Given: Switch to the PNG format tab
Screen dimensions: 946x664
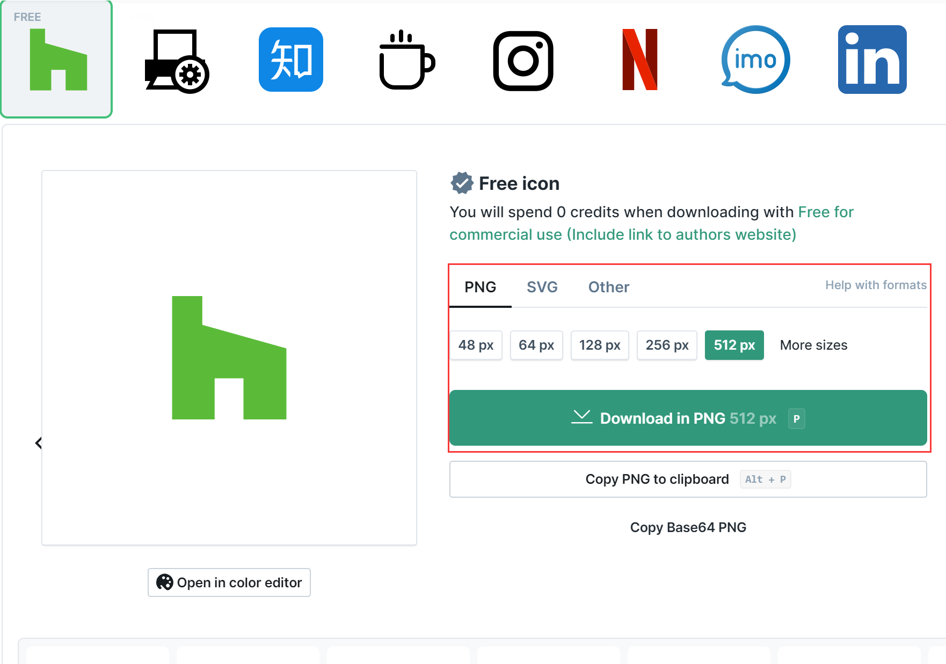Looking at the screenshot, I should tap(481, 287).
